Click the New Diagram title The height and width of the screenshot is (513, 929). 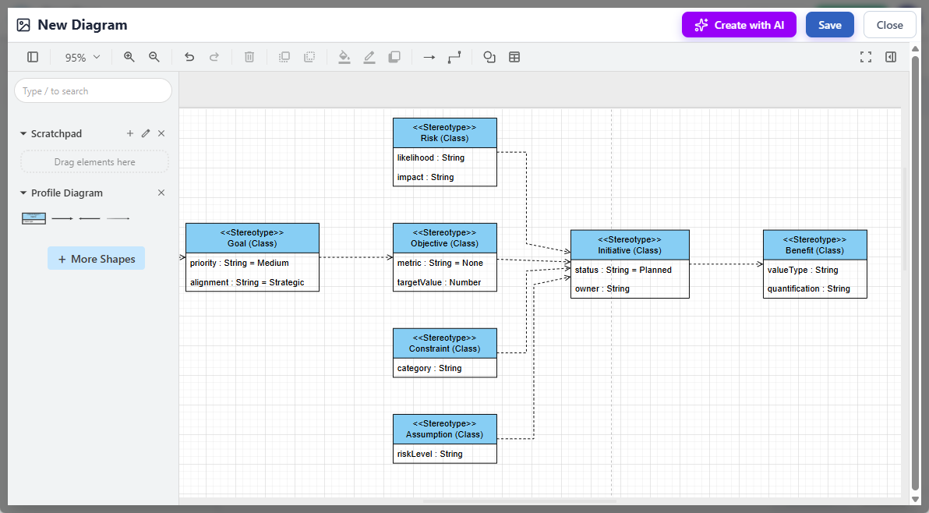point(82,24)
